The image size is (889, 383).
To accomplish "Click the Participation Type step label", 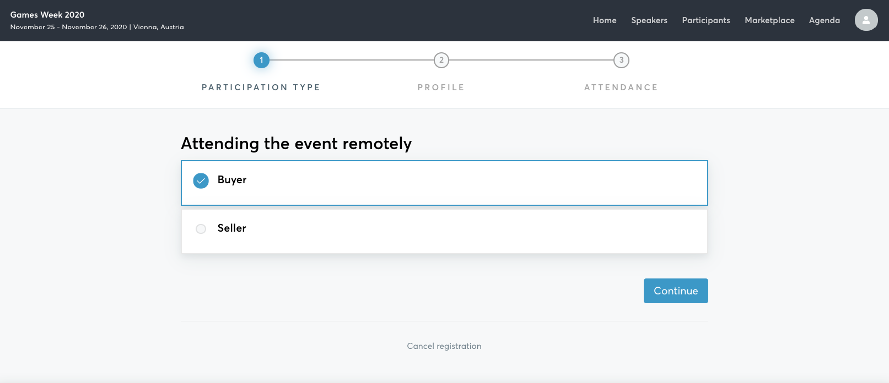I will click(261, 87).
